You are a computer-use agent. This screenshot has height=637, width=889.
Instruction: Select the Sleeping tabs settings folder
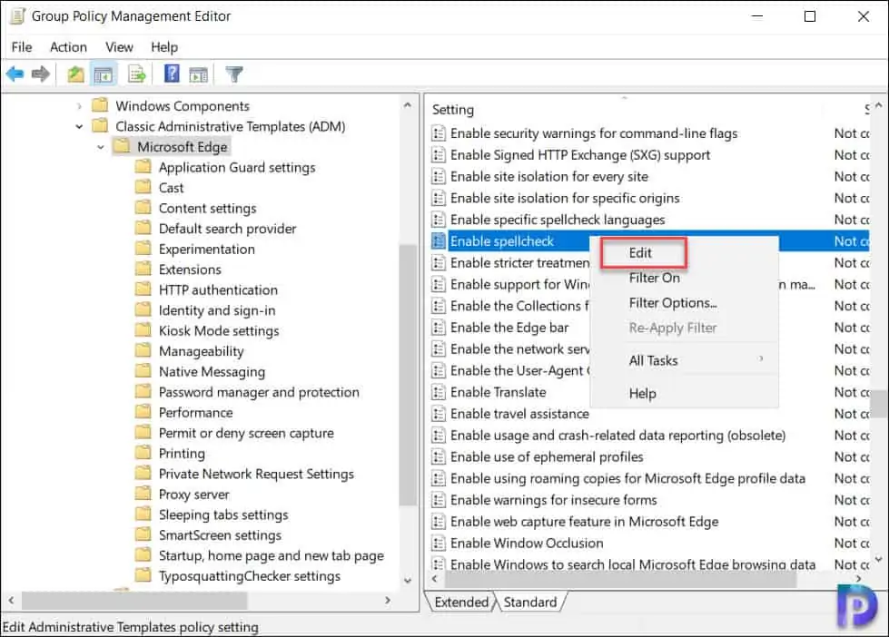[223, 514]
